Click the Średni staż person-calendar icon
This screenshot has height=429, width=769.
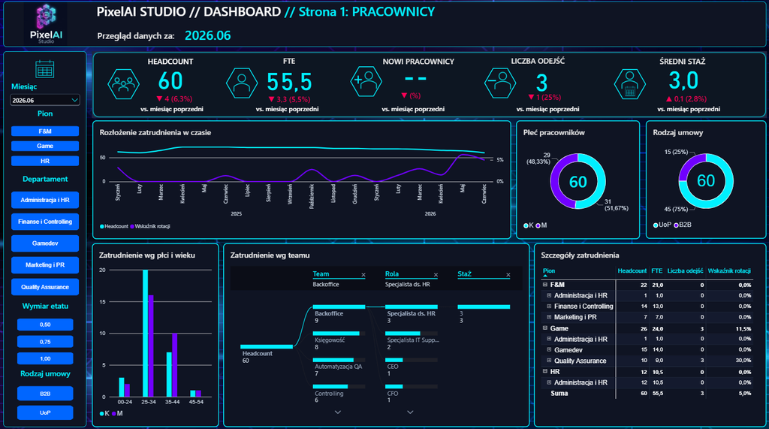[x=630, y=84]
